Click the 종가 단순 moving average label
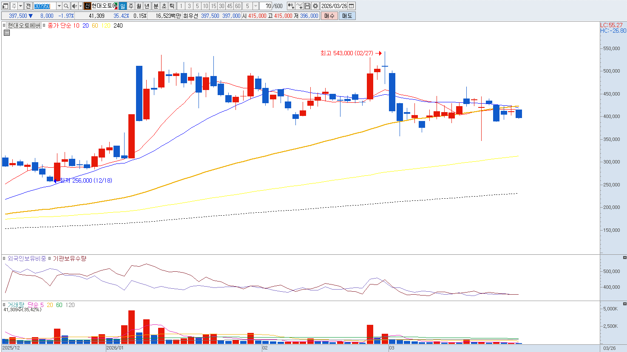This screenshot has width=627, height=352. (x=60, y=25)
